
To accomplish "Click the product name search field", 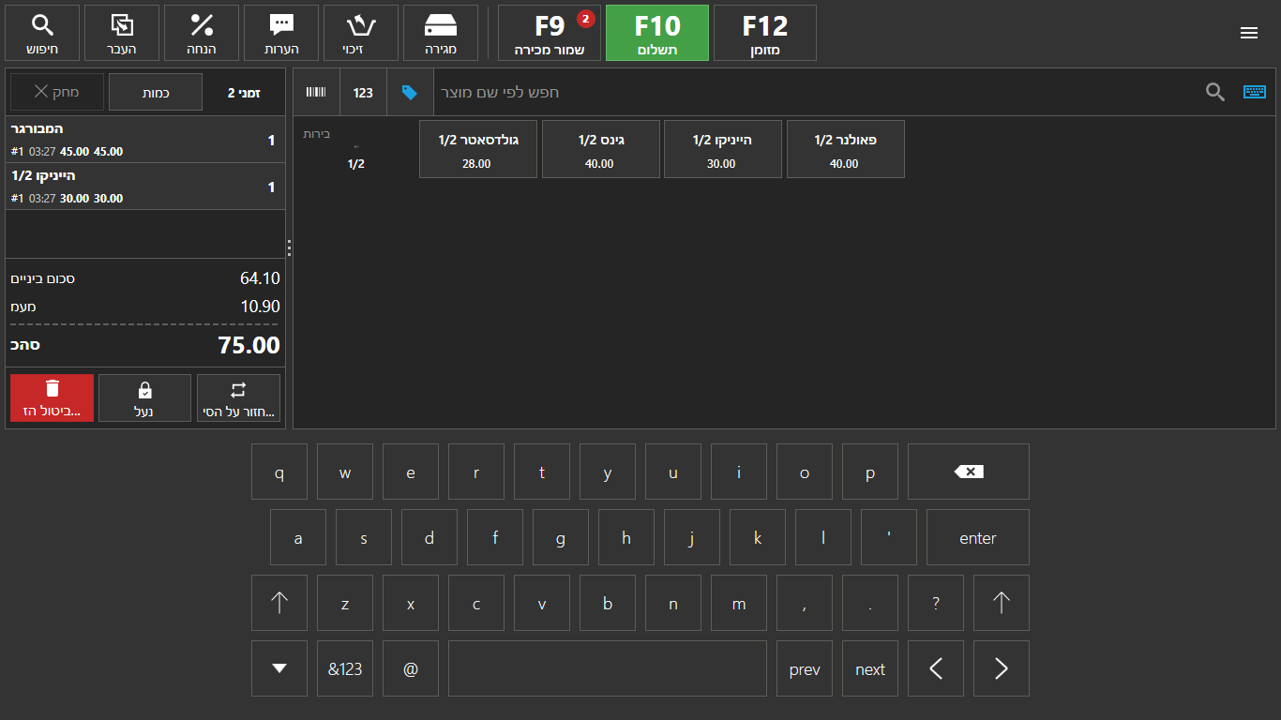I will [816, 92].
